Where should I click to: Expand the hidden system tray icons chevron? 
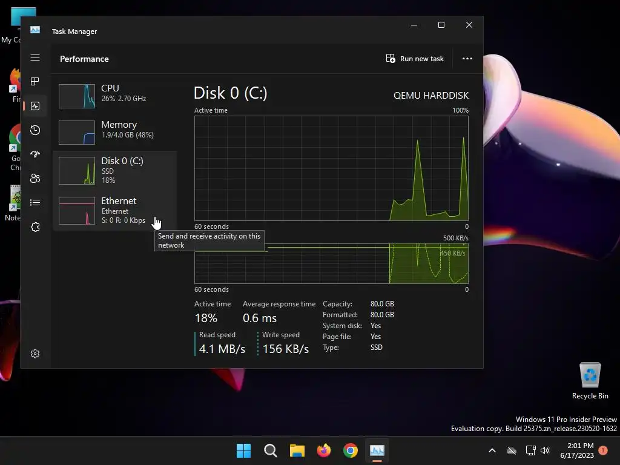point(492,450)
